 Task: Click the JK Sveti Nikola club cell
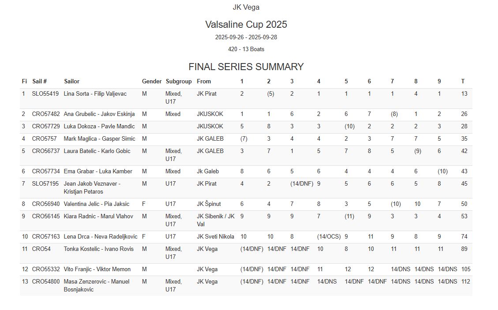[x=215, y=236]
